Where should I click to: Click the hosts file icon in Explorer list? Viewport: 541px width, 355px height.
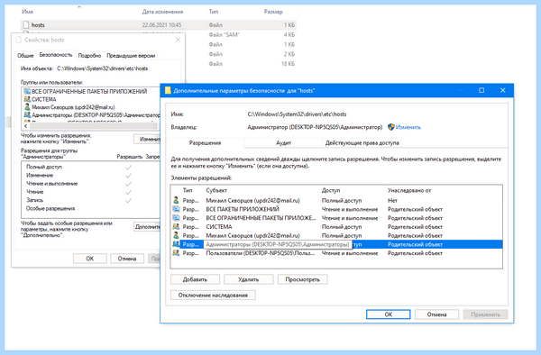coord(25,25)
